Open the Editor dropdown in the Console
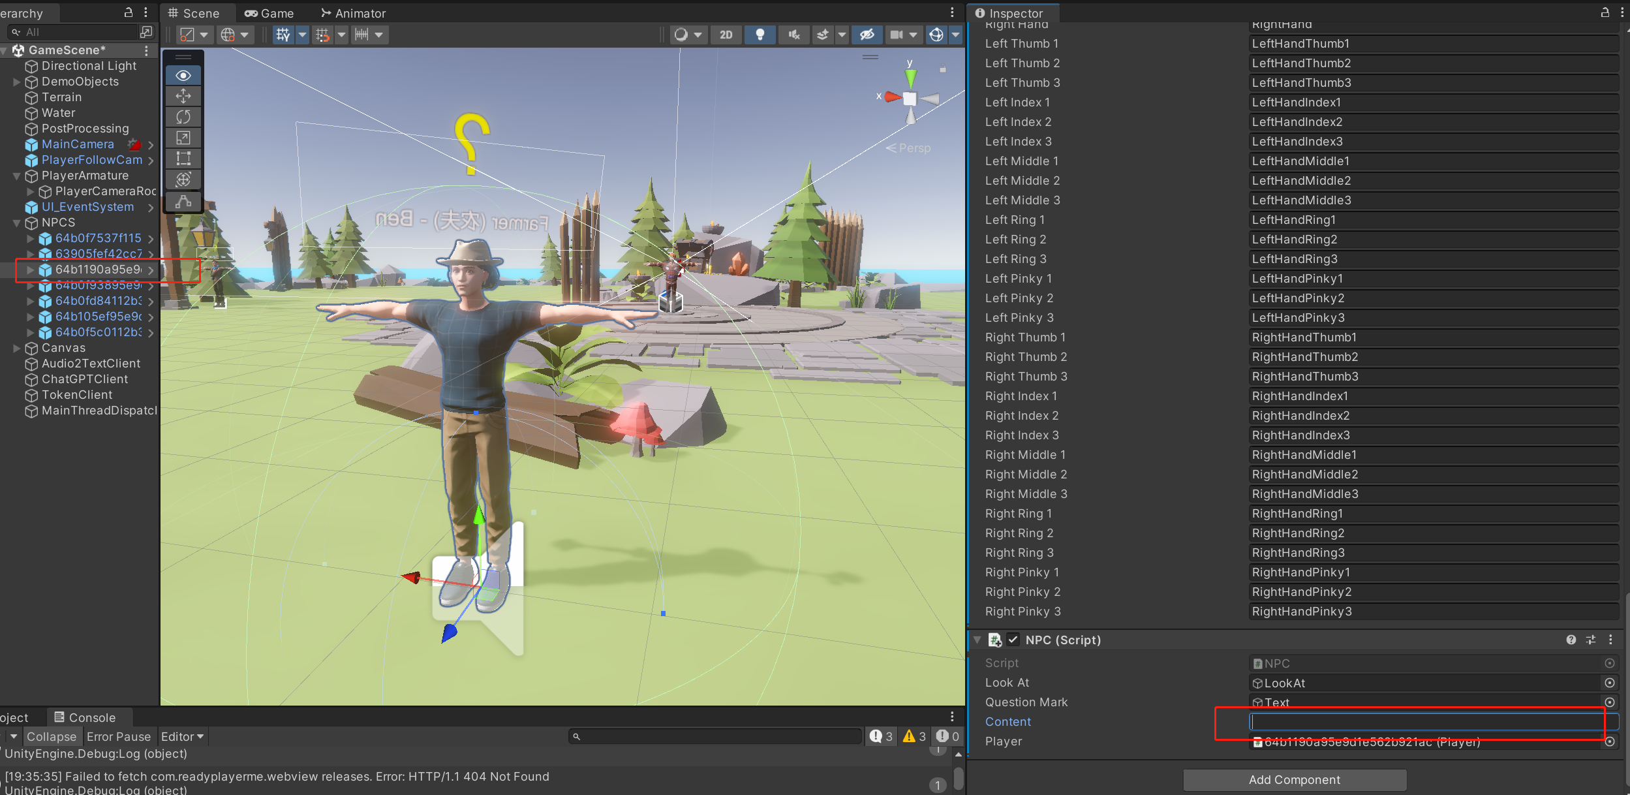The image size is (1630, 795). coord(182,736)
